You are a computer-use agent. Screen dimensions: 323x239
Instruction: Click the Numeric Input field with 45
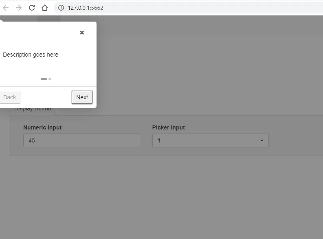click(81, 140)
